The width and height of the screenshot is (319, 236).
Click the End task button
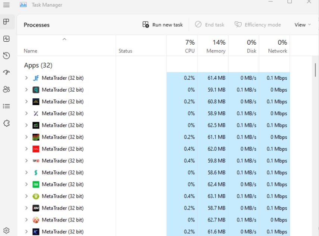[x=210, y=25]
